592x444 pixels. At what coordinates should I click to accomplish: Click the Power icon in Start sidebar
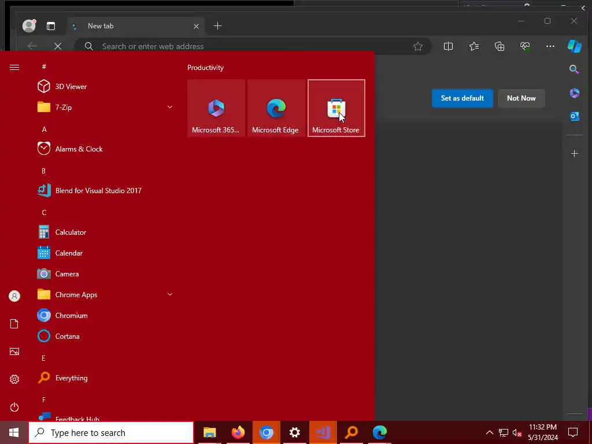(14, 407)
